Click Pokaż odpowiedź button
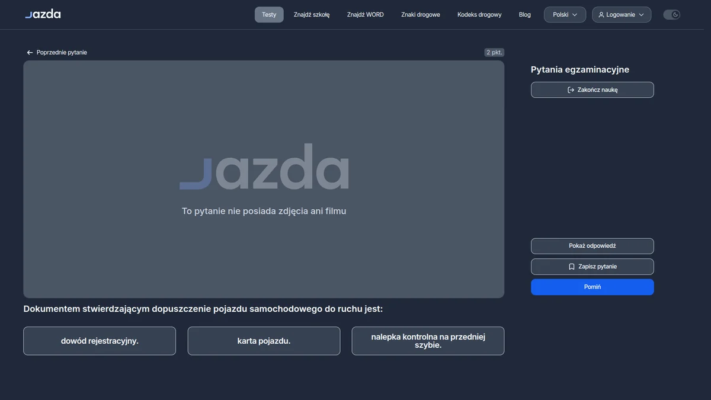711x400 pixels. tap(592, 246)
